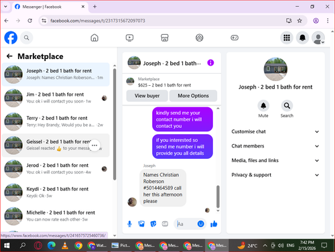Open the taskbar volume control
335x252 pixels.
281,245
